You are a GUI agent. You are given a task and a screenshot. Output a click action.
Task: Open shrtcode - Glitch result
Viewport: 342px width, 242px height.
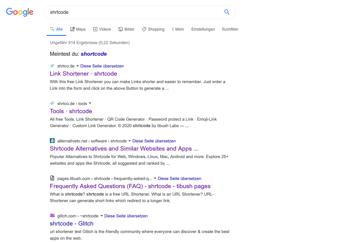[72, 223]
